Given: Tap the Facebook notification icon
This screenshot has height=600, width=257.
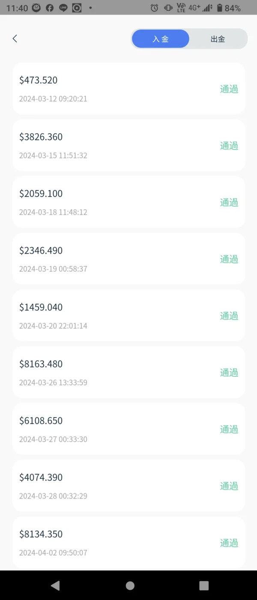Looking at the screenshot, I should [50, 8].
